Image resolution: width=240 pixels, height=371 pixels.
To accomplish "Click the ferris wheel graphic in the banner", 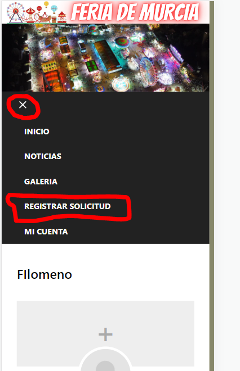I will click(16, 13).
